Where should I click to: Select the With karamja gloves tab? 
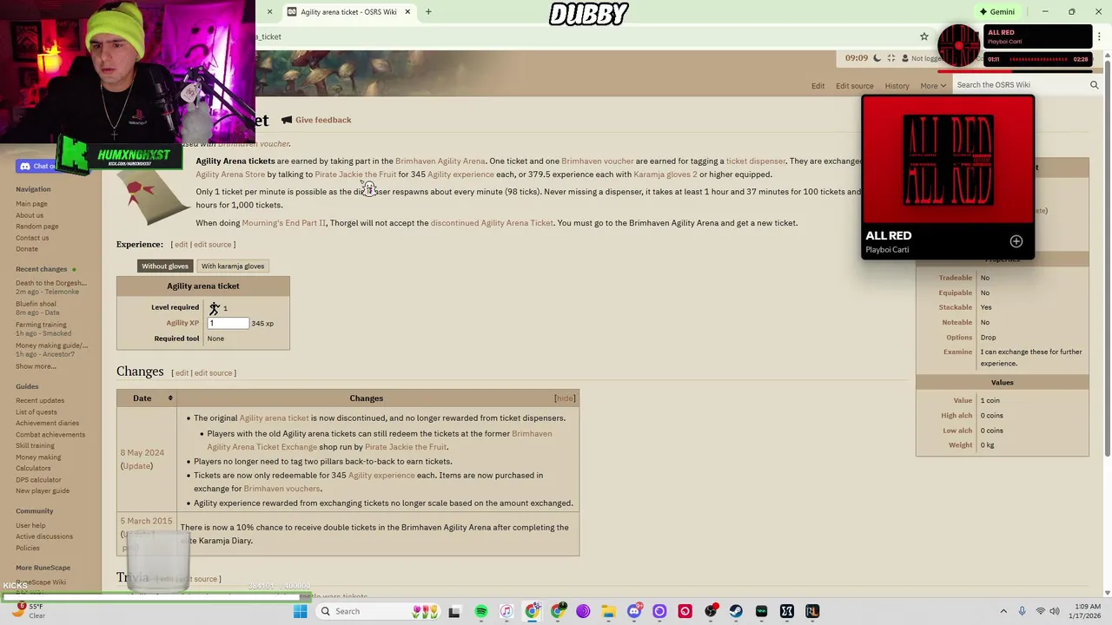pos(233,266)
